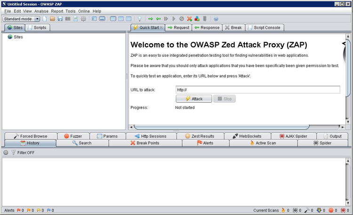Click the Stop button
The image size is (353, 215).
pos(225,99)
